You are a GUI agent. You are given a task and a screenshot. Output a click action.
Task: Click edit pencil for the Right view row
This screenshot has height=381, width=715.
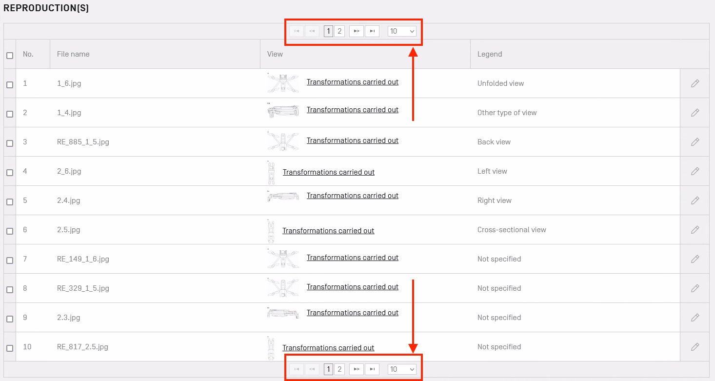(x=695, y=201)
